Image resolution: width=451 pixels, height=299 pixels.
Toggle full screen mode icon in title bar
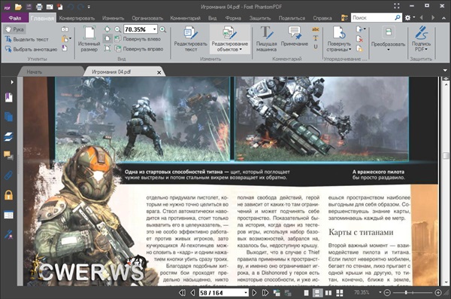click(397, 6)
